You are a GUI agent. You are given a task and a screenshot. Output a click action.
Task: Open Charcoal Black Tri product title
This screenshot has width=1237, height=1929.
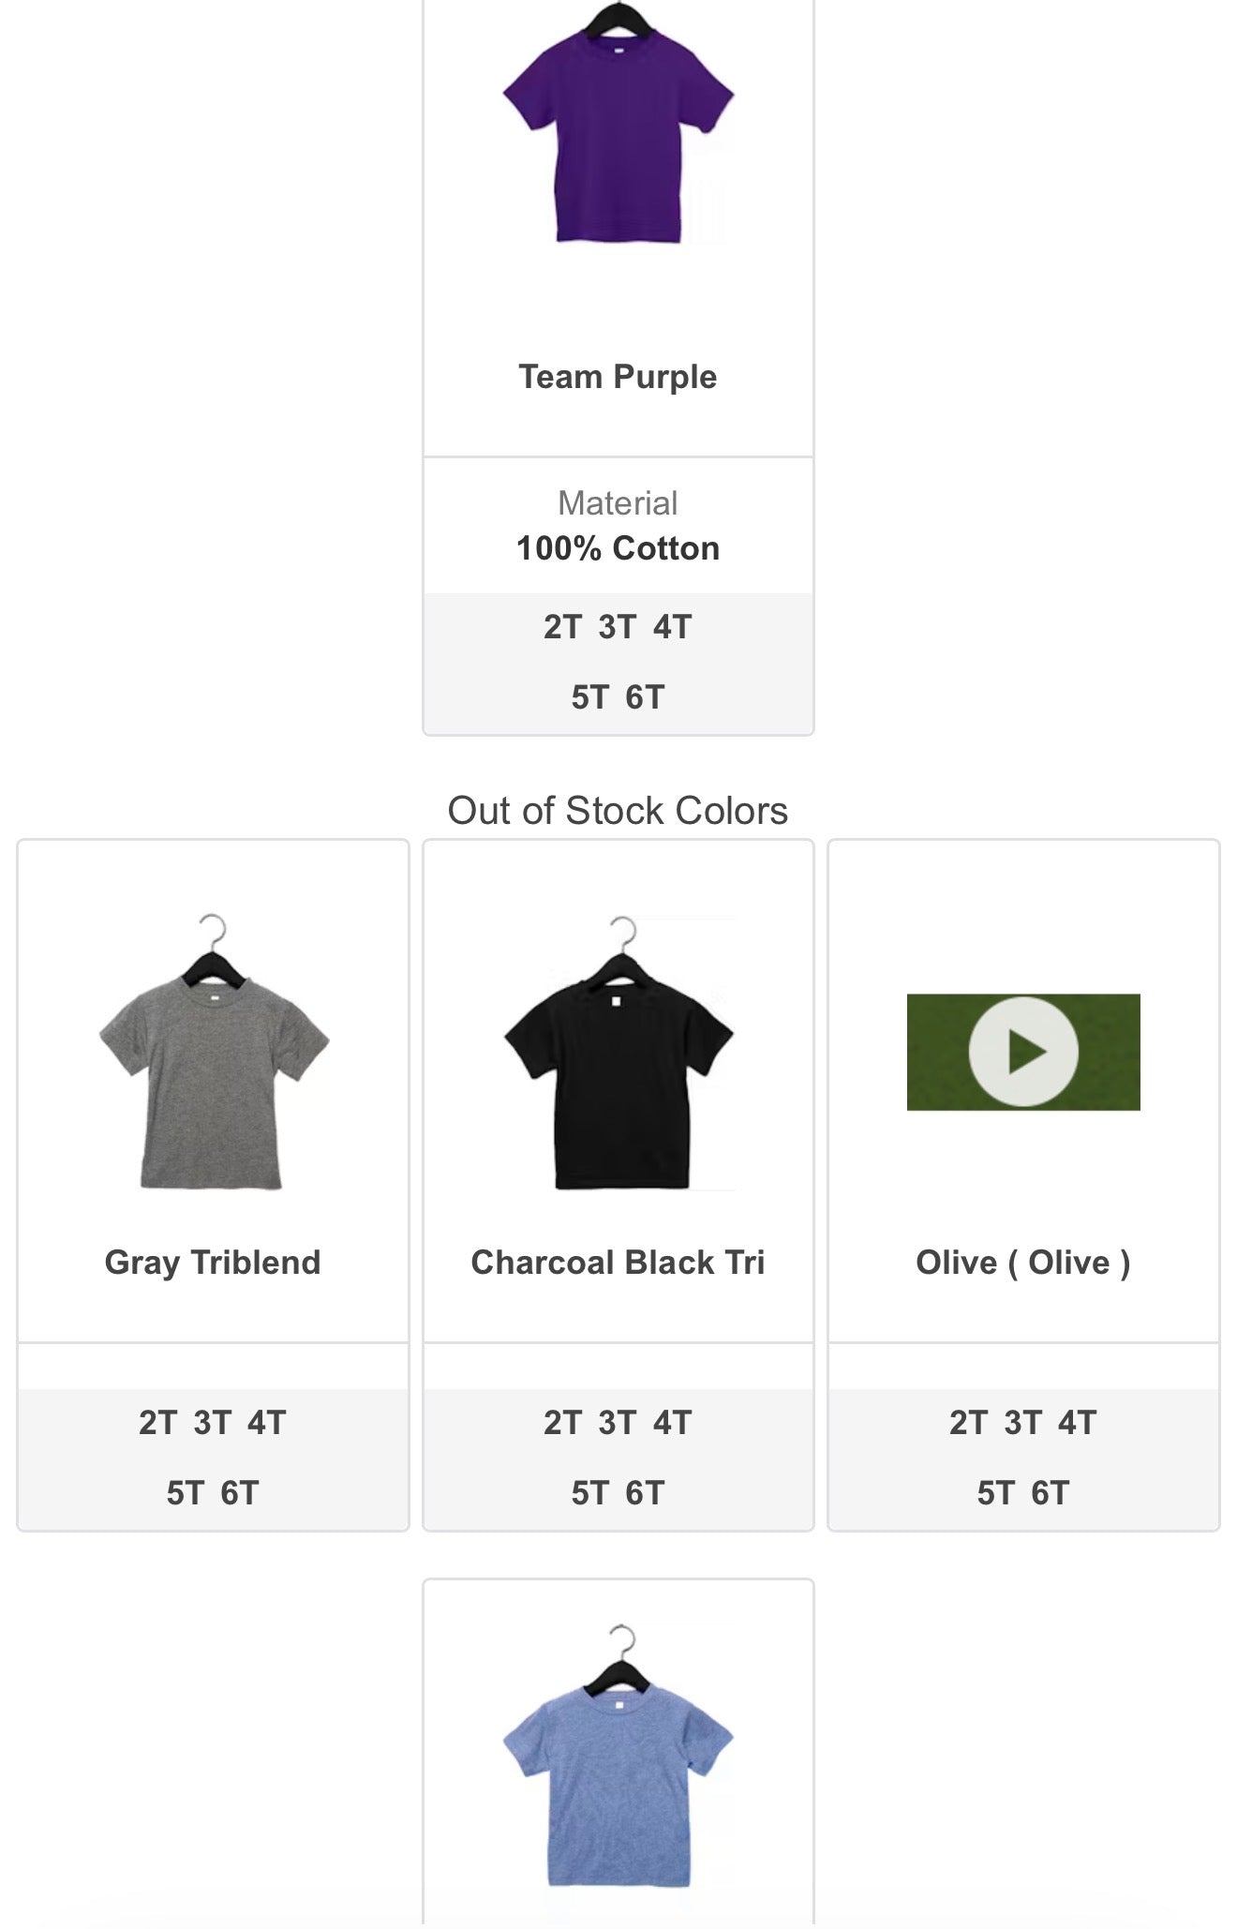coord(618,1263)
